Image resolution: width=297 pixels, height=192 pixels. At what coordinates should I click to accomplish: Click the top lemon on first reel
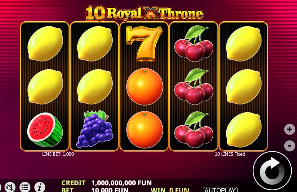(45, 44)
